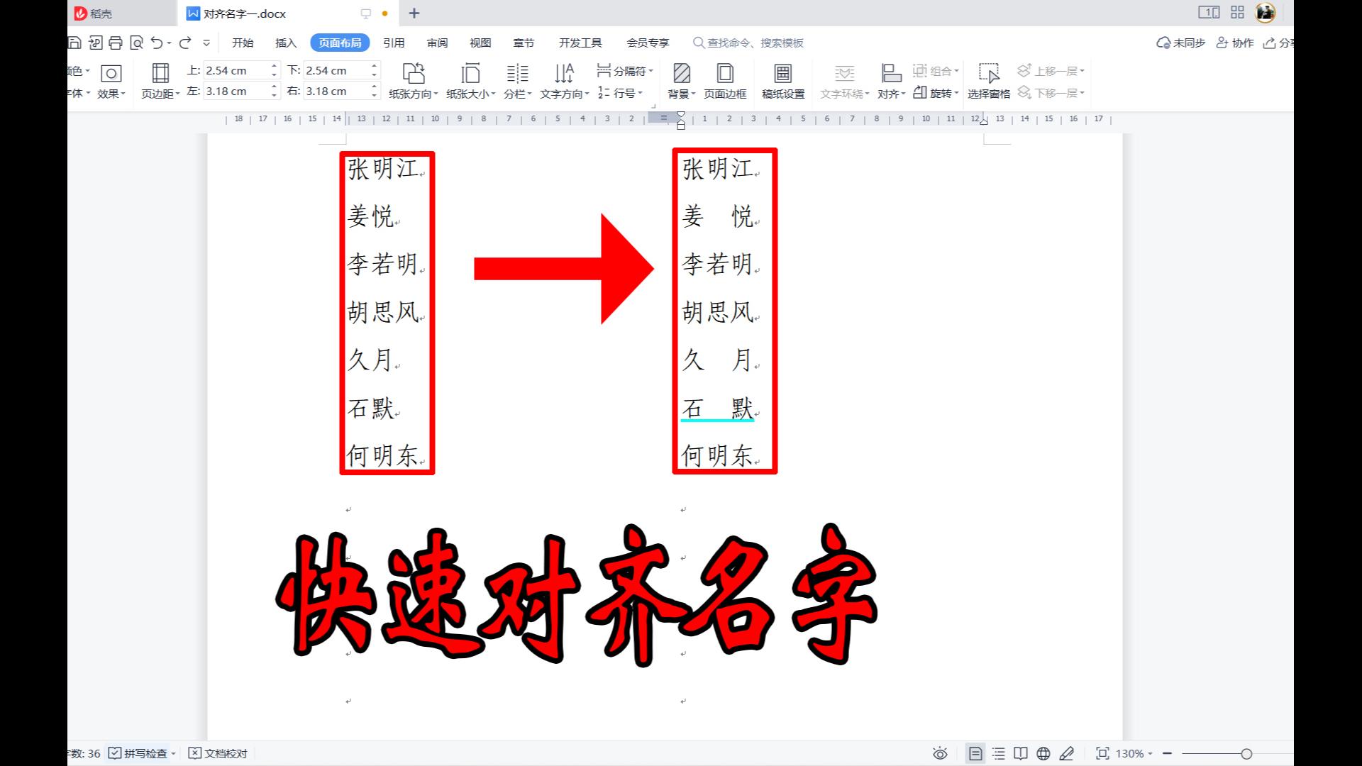Enable eye-protection mode in status bar
1362x766 pixels.
coord(940,753)
